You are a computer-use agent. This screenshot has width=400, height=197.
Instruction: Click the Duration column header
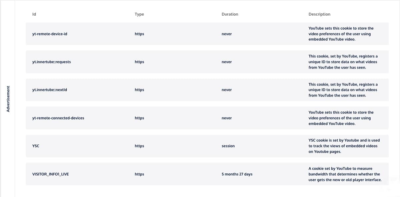(x=230, y=14)
